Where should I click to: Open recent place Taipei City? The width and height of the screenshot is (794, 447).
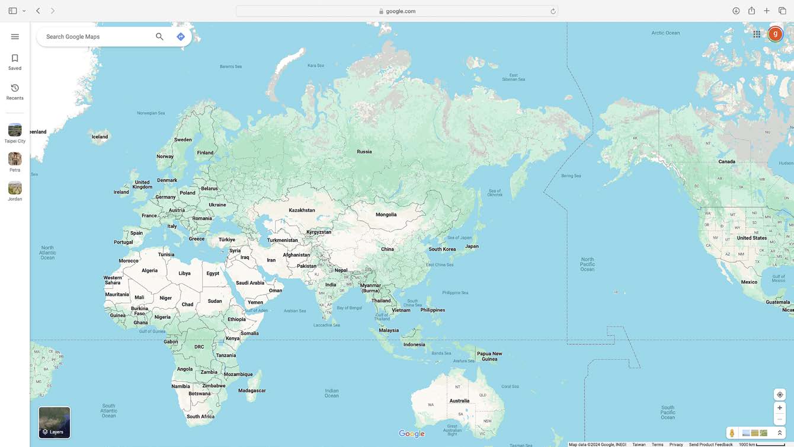pos(15,133)
